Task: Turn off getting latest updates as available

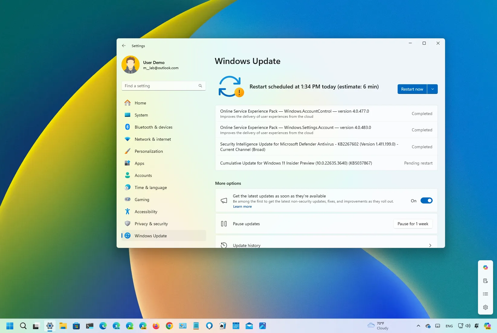Action: point(426,200)
